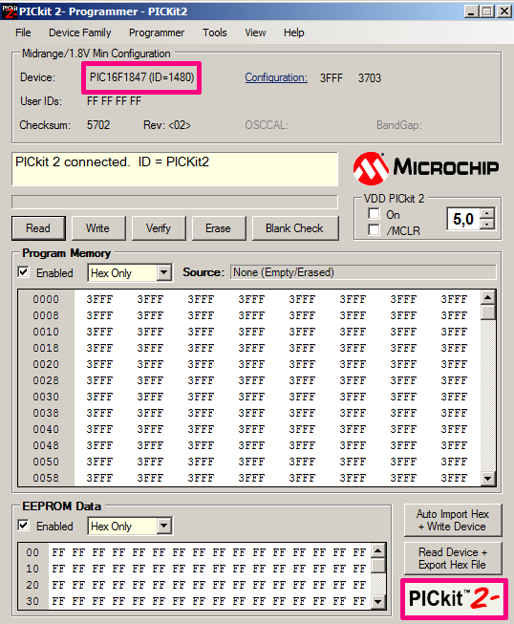This screenshot has width=514, height=624.
Task: Click program memory address 0050
Action: (x=46, y=463)
